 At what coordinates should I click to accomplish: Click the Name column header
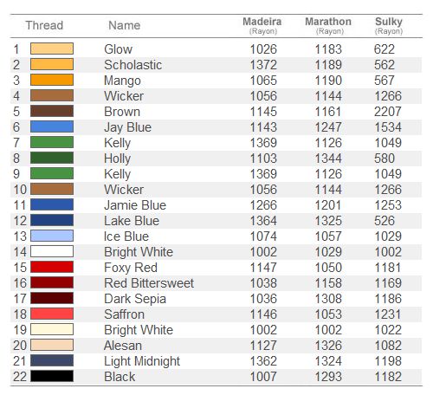[x=125, y=25]
